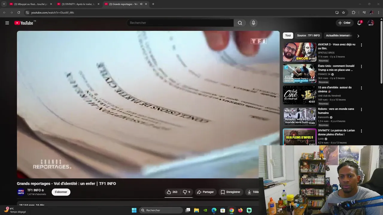Viewport: 383px width, 215px height.
Task: Save the video with Enregistrer
Action: [x=231, y=192]
